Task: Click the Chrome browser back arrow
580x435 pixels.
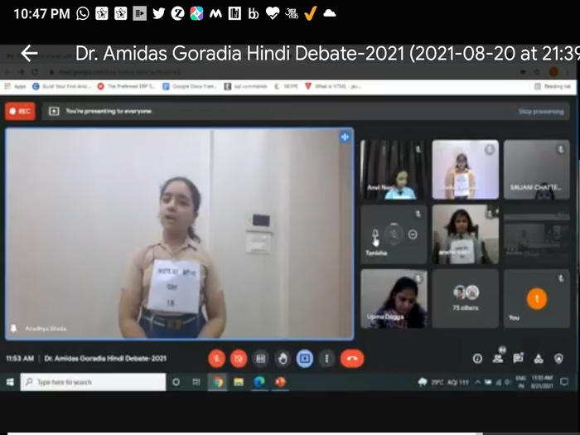Action: [8, 72]
